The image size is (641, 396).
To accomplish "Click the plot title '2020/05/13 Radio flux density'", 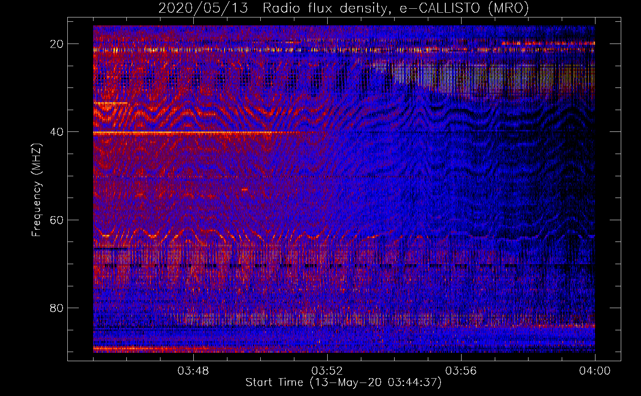I will pos(273,8).
